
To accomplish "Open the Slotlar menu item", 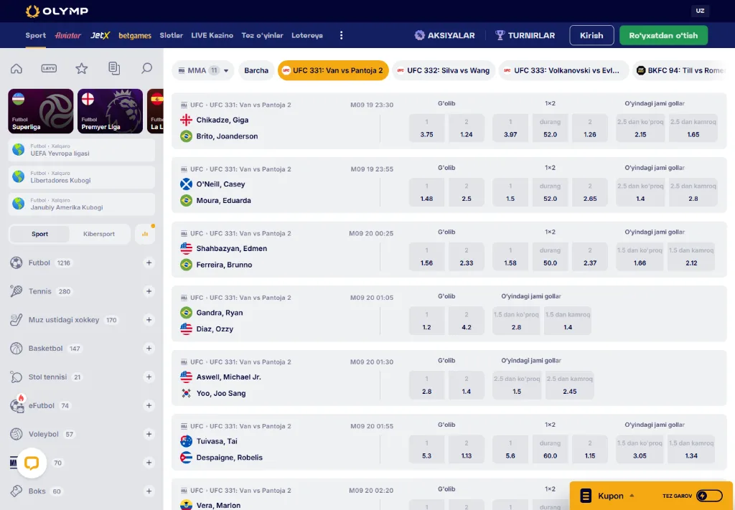I will pyautogui.click(x=171, y=35).
